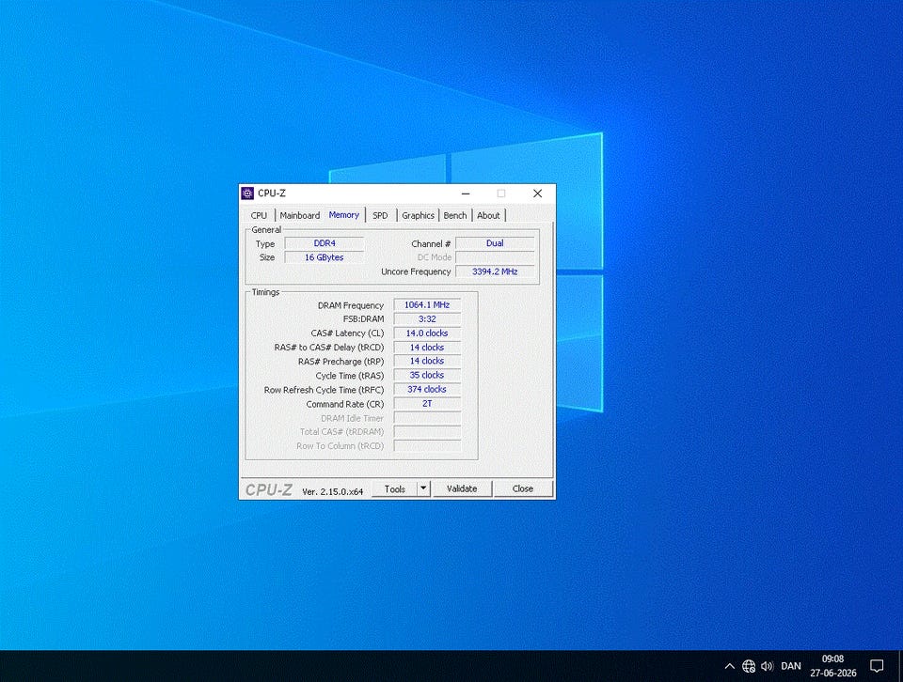Click the tRP 14 clocks value
This screenshot has width=903, height=682.
coord(427,361)
